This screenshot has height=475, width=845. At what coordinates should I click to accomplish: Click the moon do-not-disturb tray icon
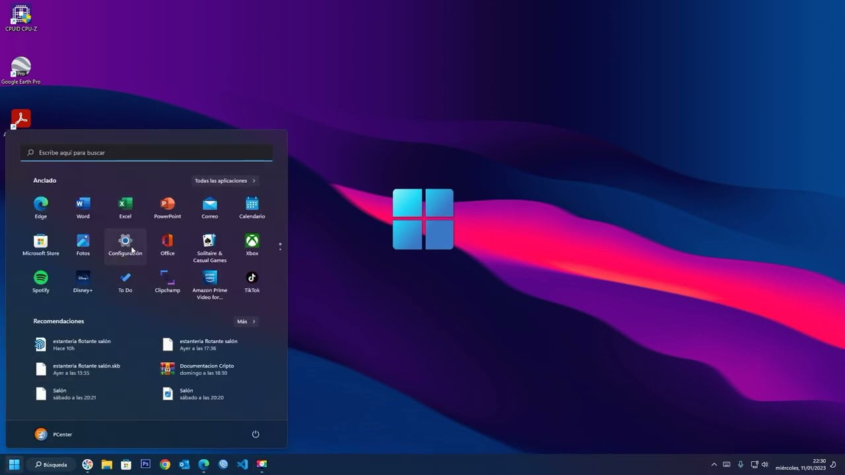(834, 464)
